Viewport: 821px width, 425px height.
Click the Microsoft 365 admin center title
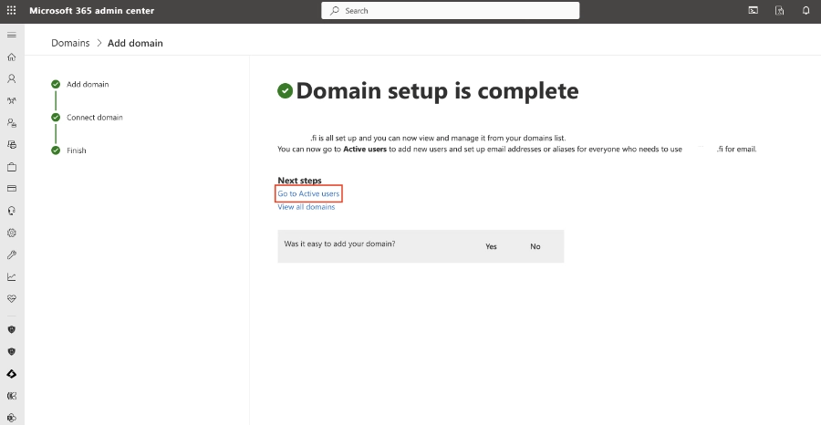coord(91,10)
